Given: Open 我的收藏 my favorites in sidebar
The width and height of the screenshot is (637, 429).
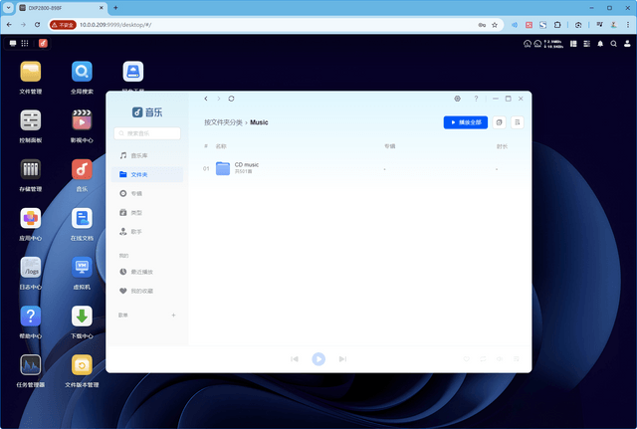Looking at the screenshot, I should click(x=147, y=291).
